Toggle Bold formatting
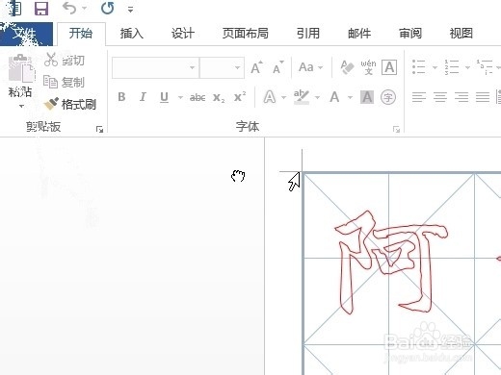The image size is (501, 375). pos(121,97)
